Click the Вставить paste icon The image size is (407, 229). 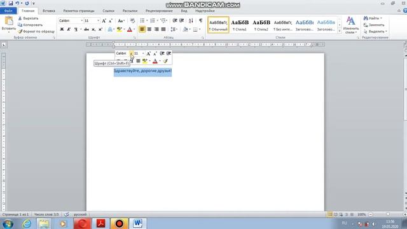coord(9,21)
